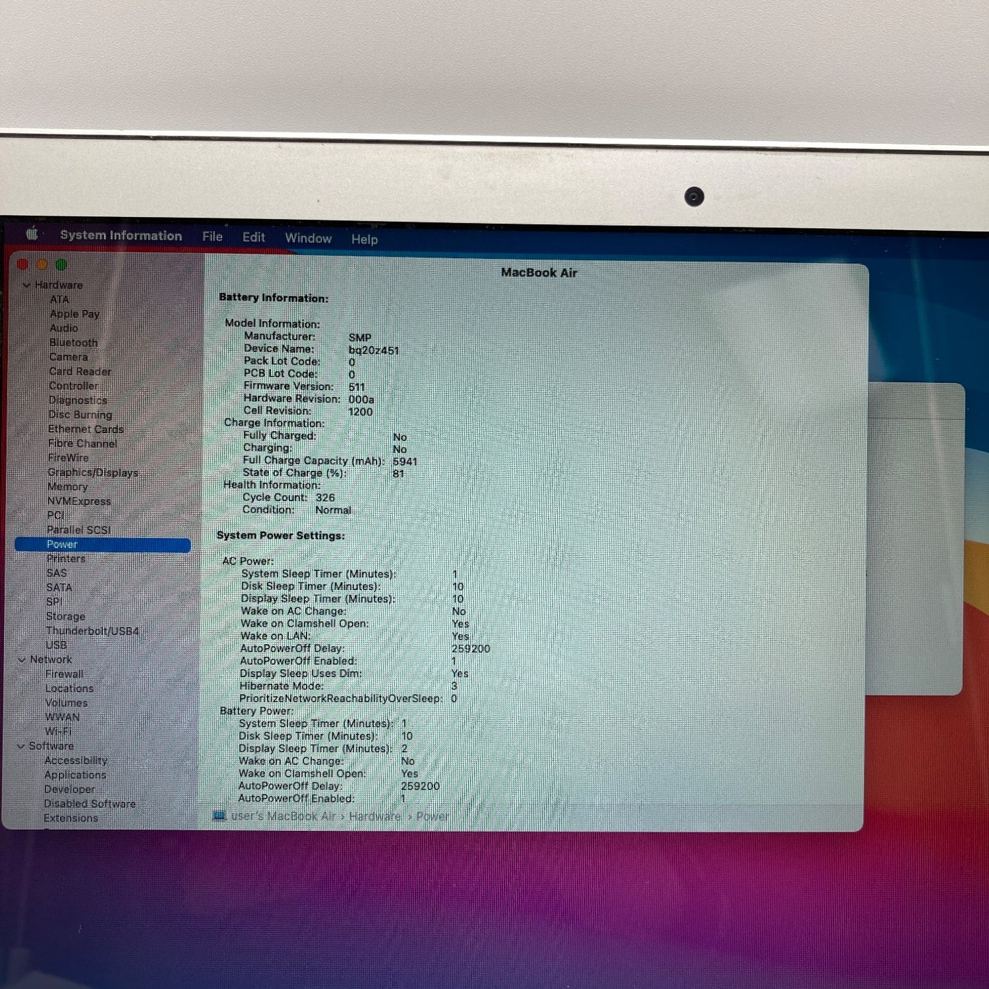Screen dimensions: 989x989
Task: Open the Apple menu
Action: [31, 234]
